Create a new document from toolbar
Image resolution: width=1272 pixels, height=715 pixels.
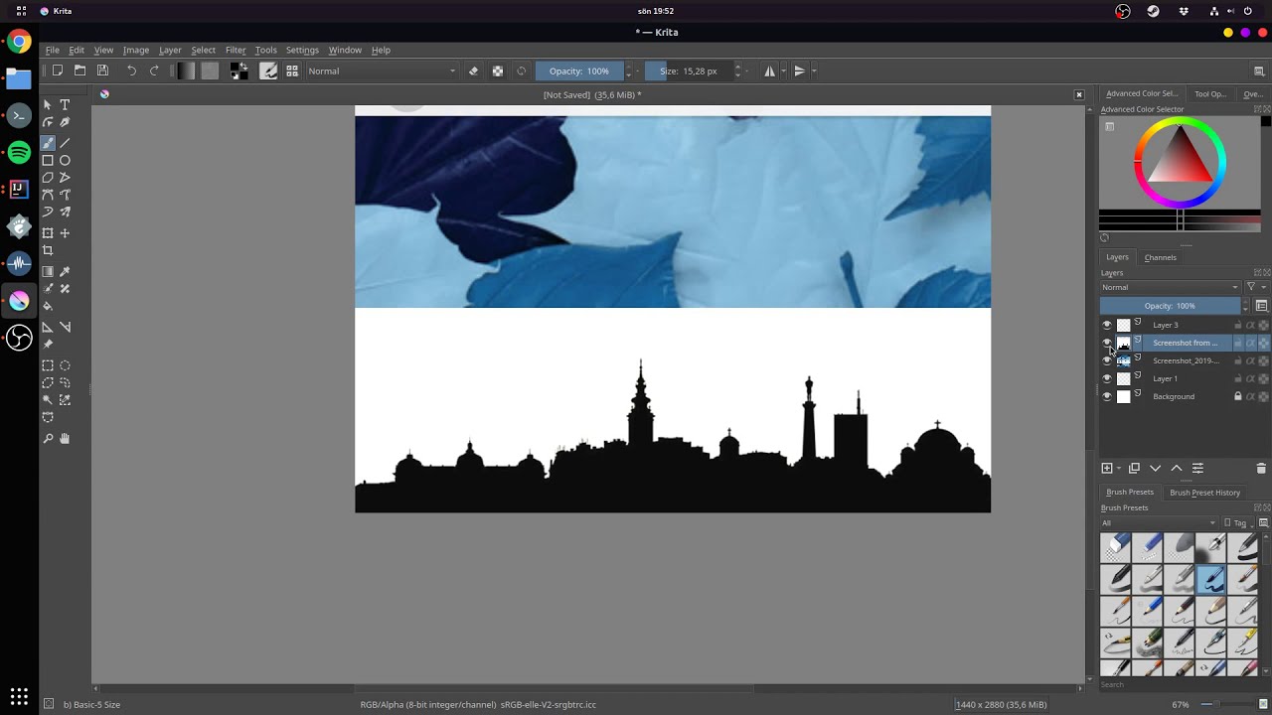(x=58, y=71)
